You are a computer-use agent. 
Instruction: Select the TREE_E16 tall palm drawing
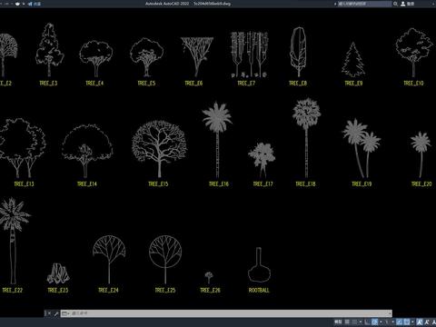pyautogui.click(x=217, y=140)
